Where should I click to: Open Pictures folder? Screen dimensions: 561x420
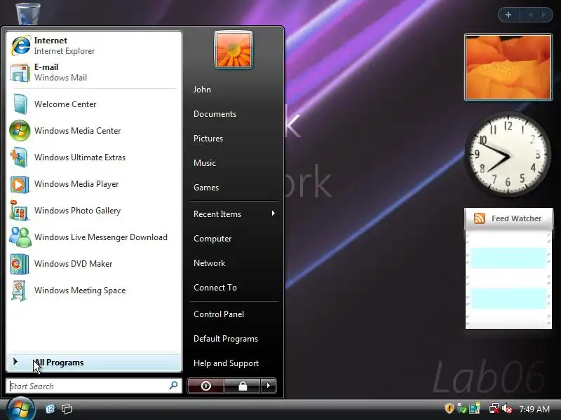tap(208, 139)
